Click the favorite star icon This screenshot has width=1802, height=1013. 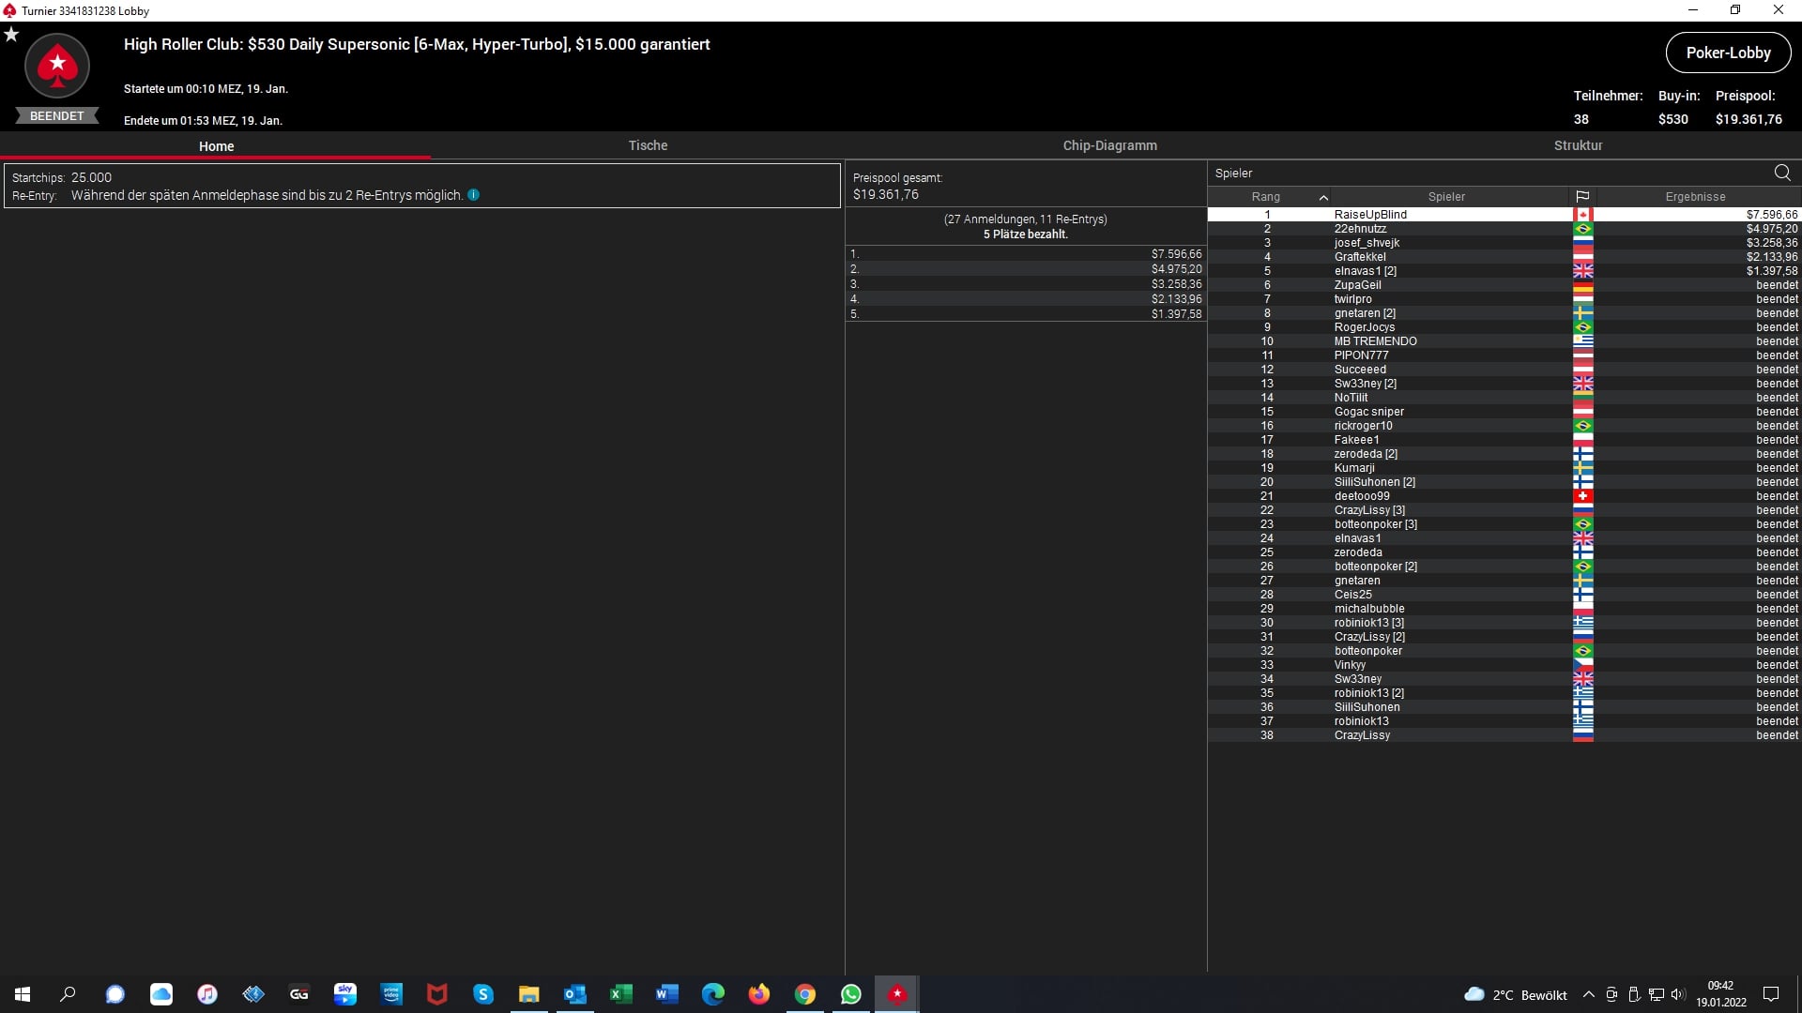click(x=11, y=35)
